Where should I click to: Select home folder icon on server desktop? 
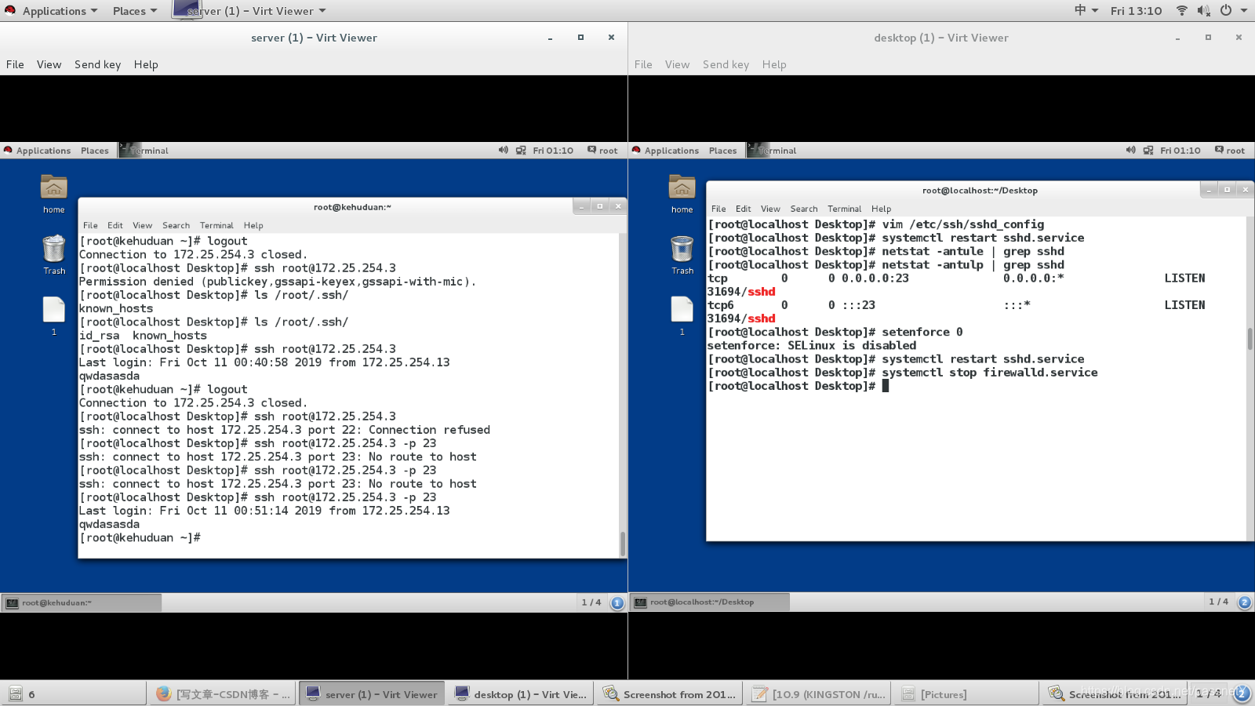click(x=54, y=195)
